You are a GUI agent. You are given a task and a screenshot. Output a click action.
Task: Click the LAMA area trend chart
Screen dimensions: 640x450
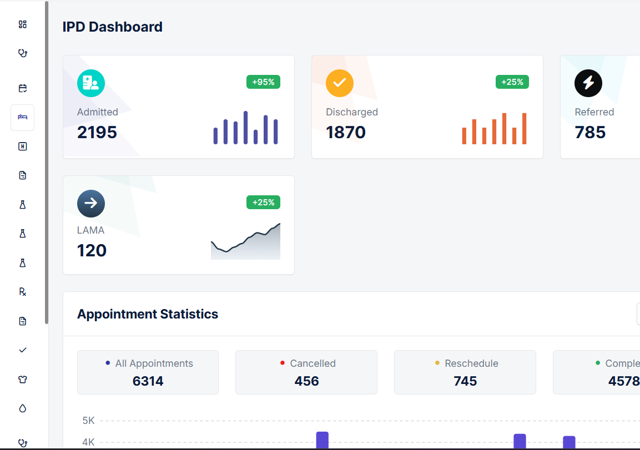tap(245, 242)
